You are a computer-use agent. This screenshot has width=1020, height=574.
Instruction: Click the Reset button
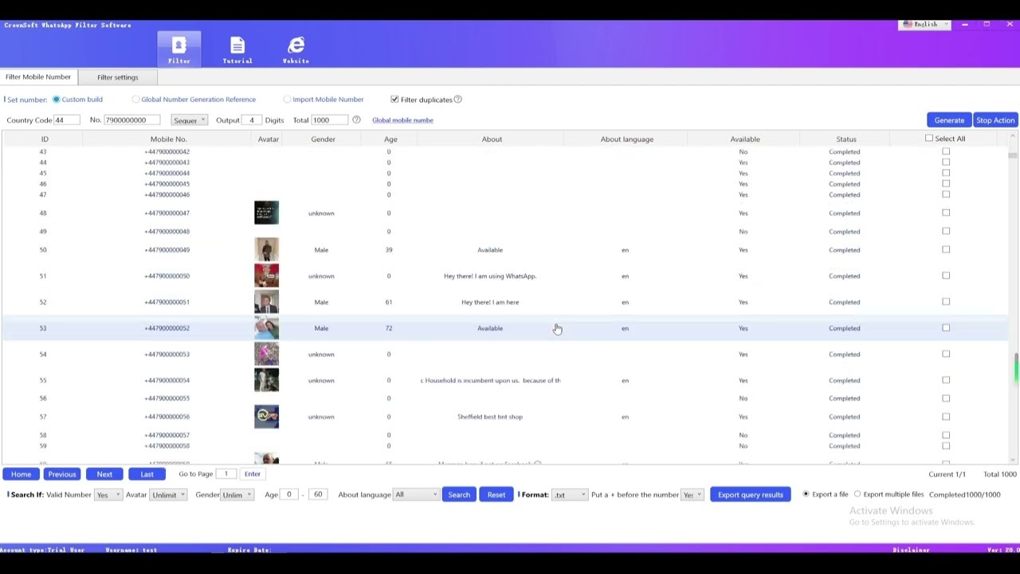point(496,495)
